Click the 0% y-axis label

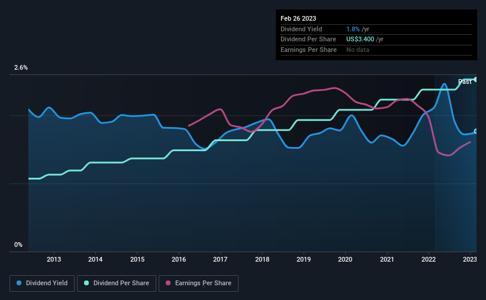pos(18,244)
